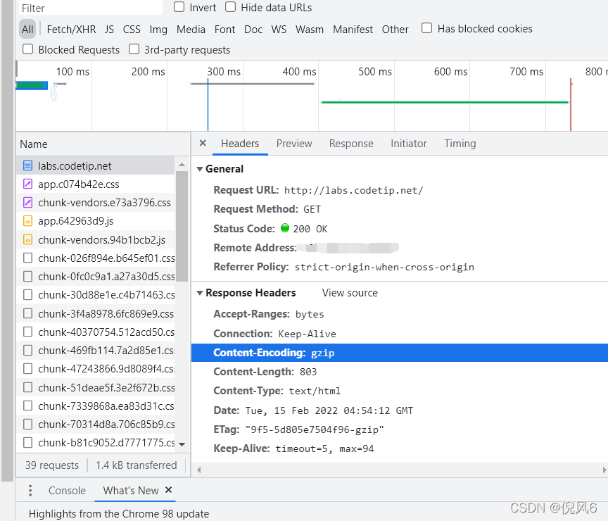
Task: Enable Hide data URLs checkbox
Action: (x=230, y=7)
